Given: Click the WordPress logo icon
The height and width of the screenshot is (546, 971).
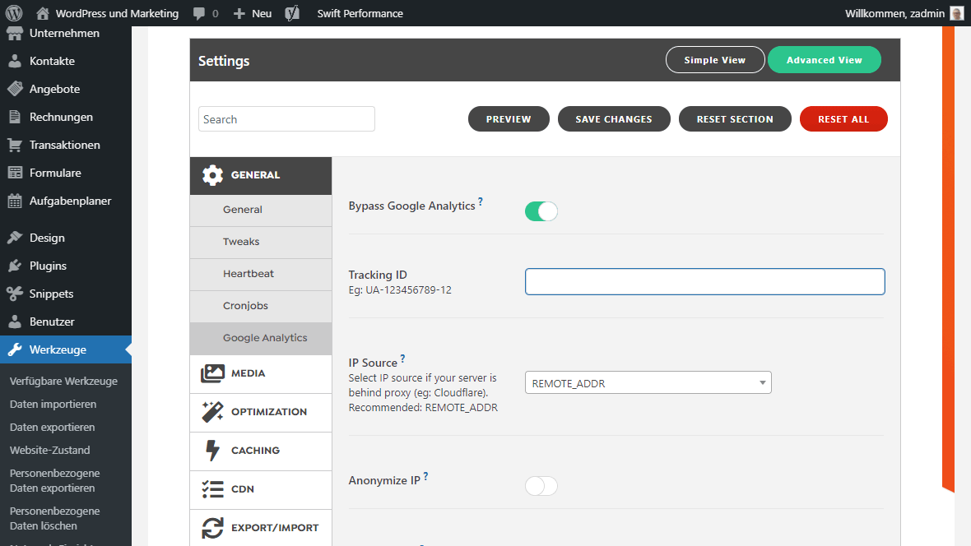Looking at the screenshot, I should point(13,13).
